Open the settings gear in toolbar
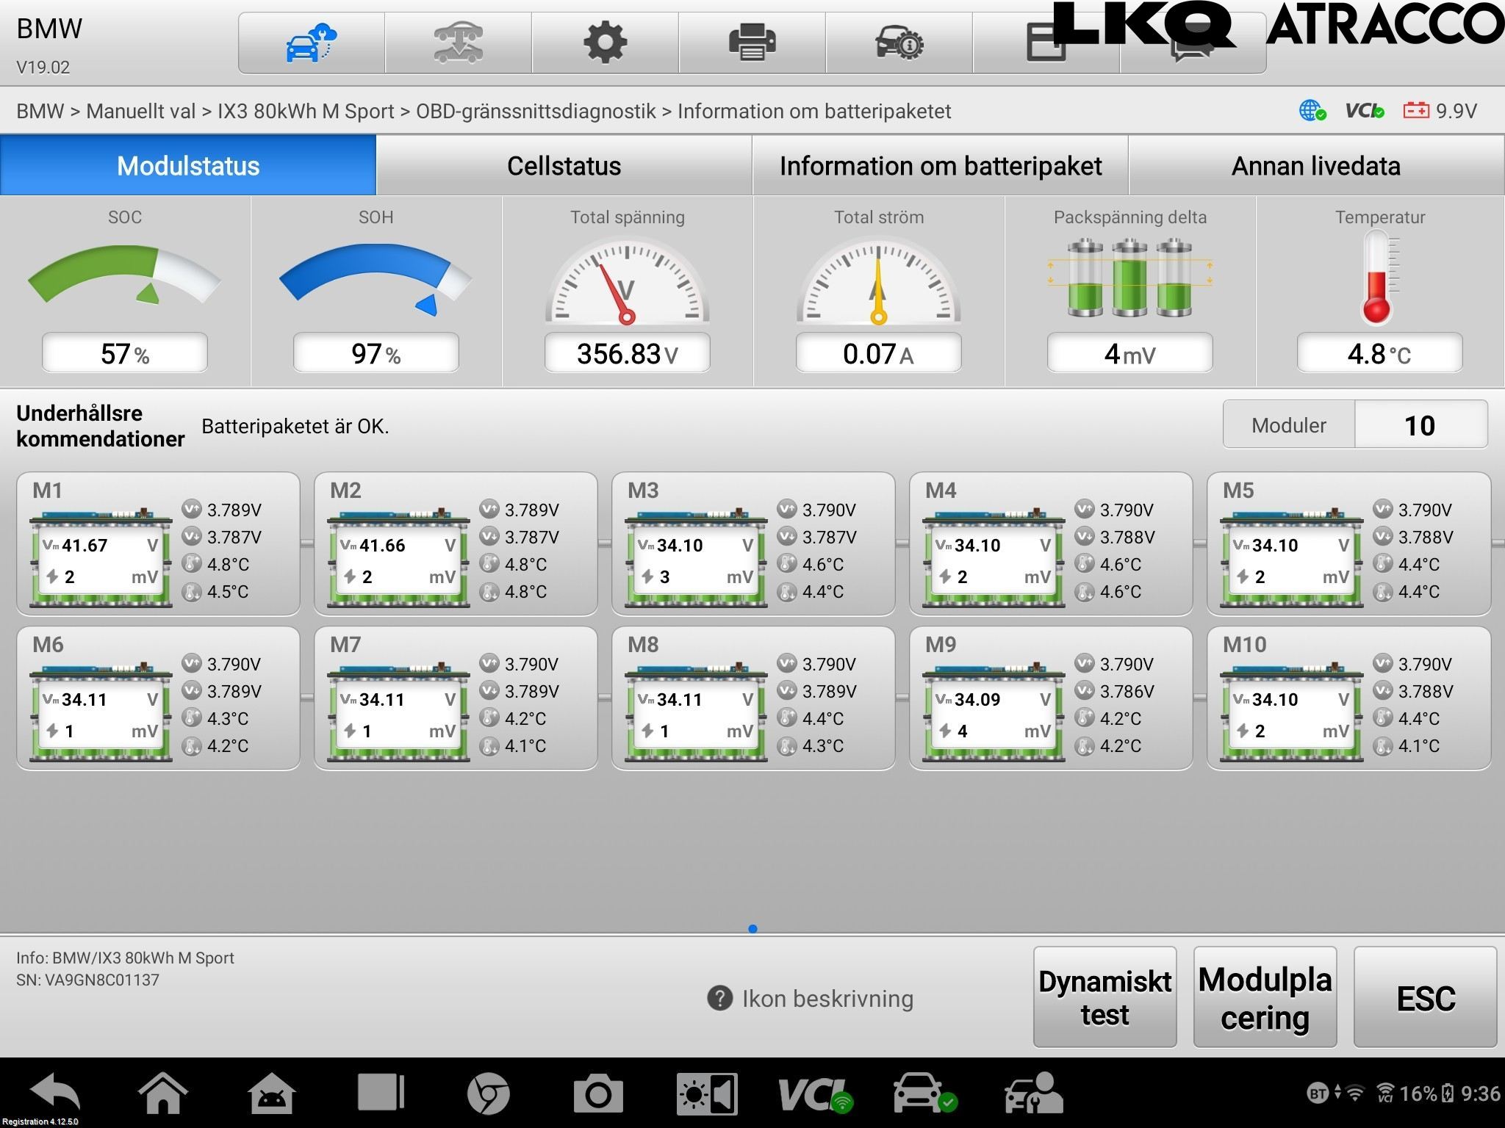The width and height of the screenshot is (1505, 1128). (605, 43)
